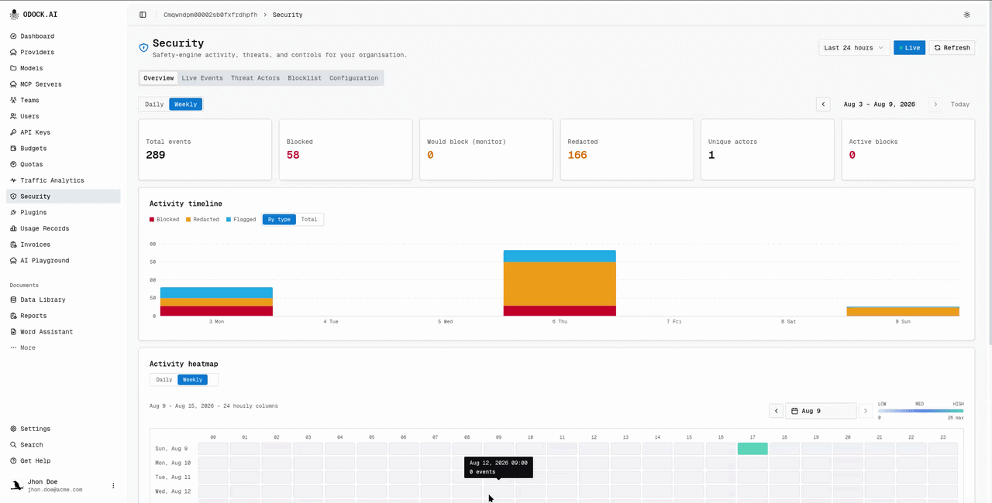Image resolution: width=992 pixels, height=503 pixels.
Task: Select Weekly overview range
Action: pyautogui.click(x=185, y=104)
